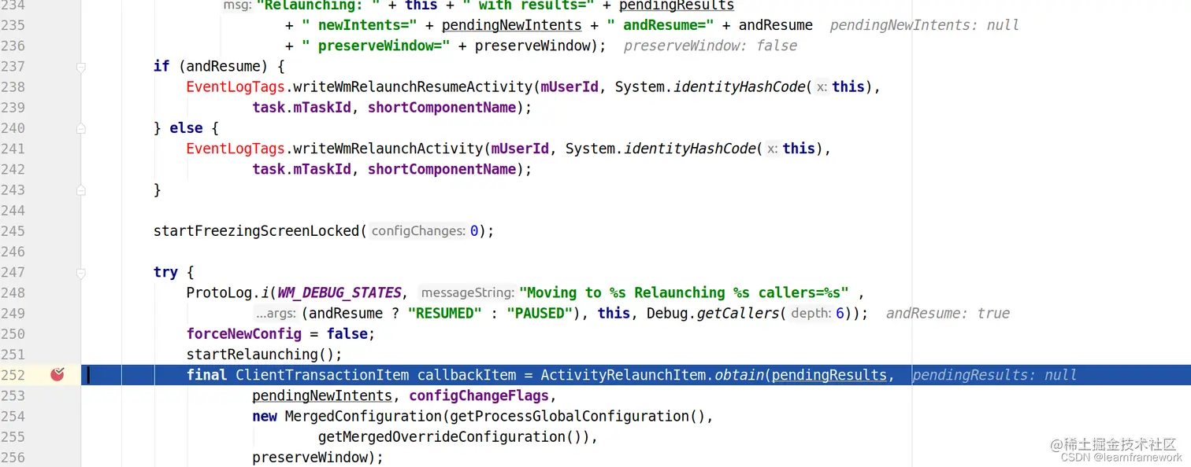1191x467 pixels.
Task: Click the " newIntents=" string literal
Action: (359, 25)
